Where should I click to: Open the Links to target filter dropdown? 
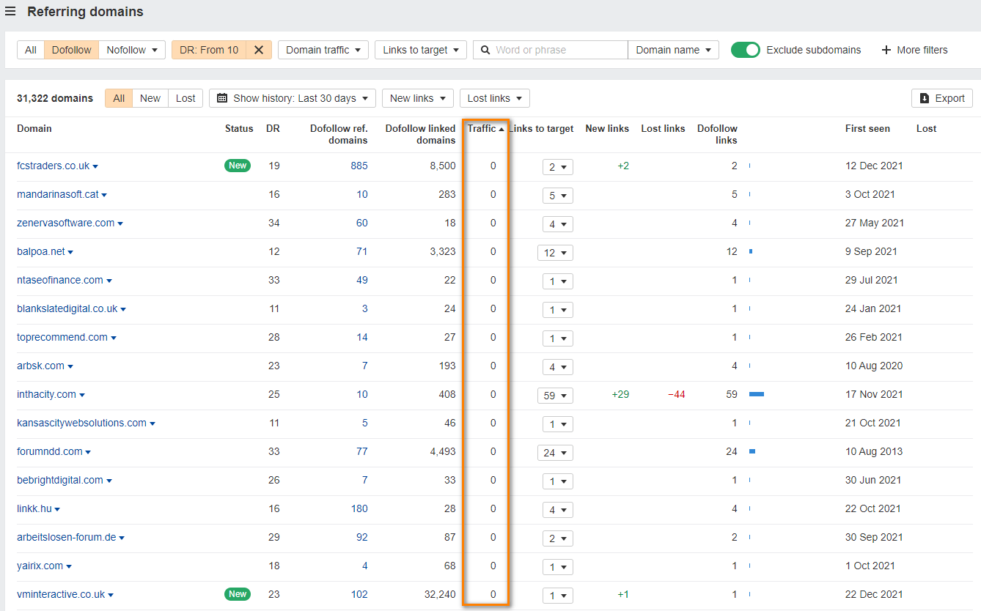click(420, 49)
